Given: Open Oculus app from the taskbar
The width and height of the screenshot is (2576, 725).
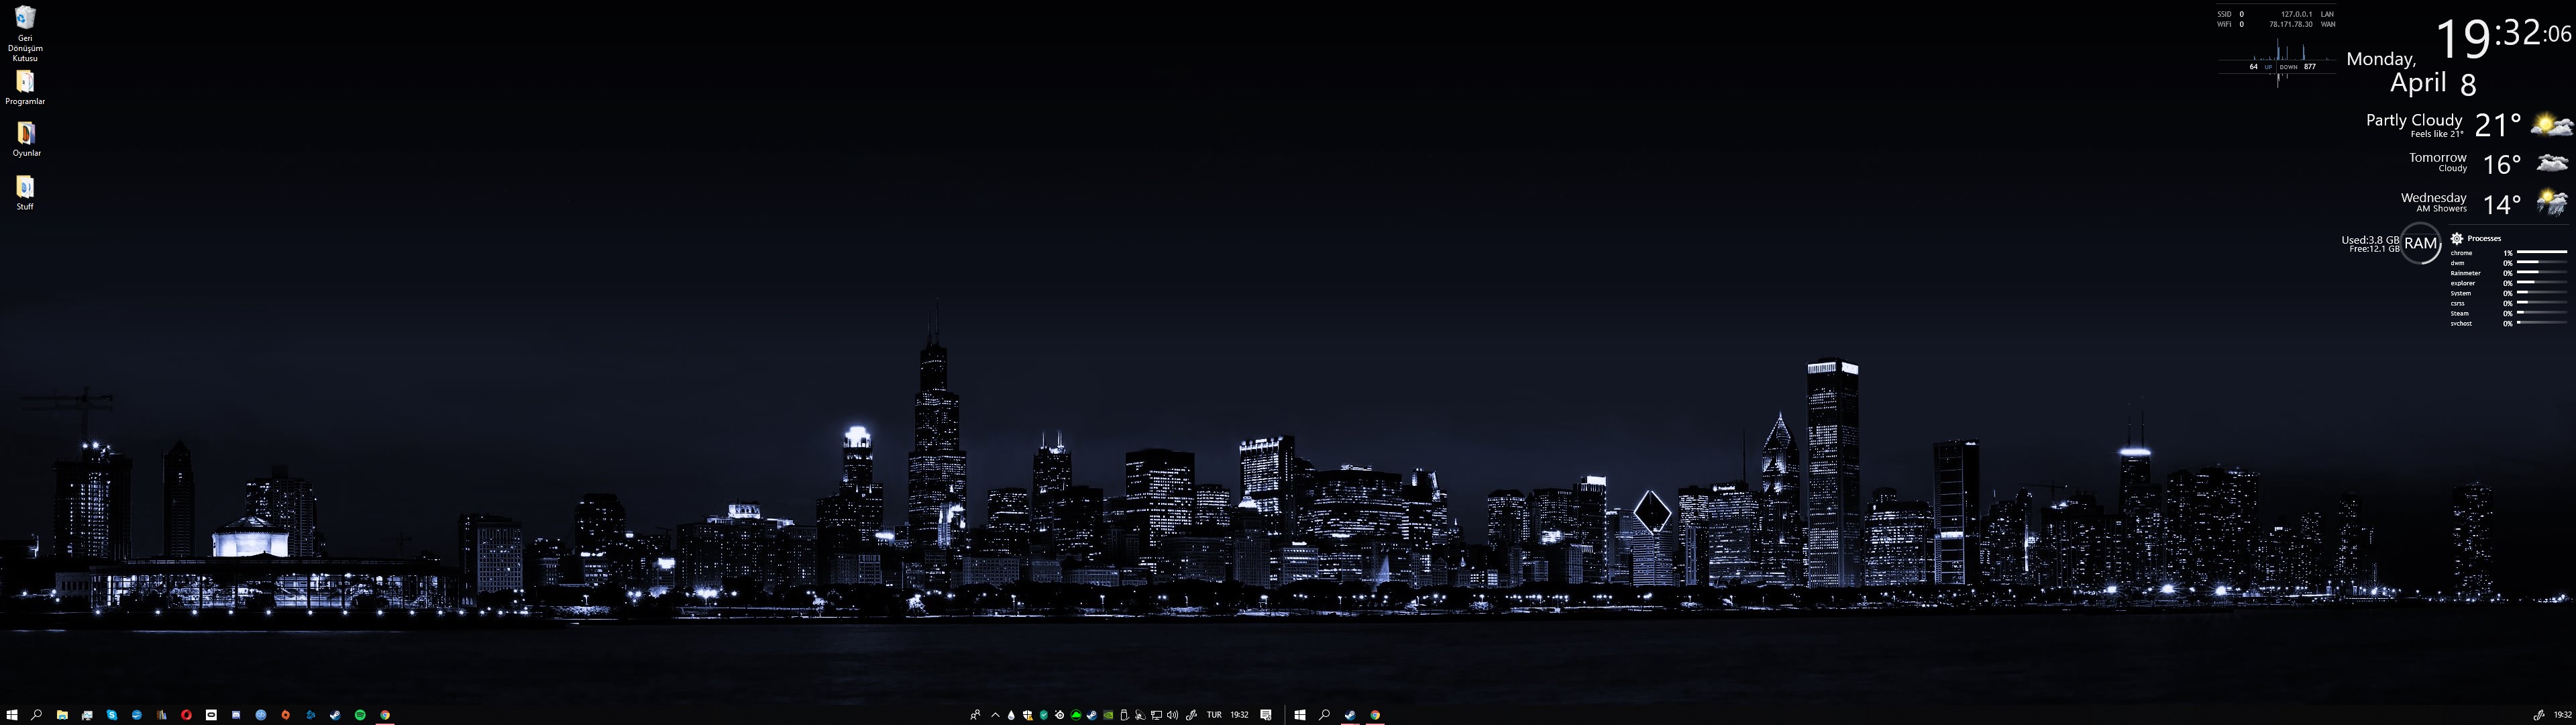Looking at the screenshot, I should 211,715.
